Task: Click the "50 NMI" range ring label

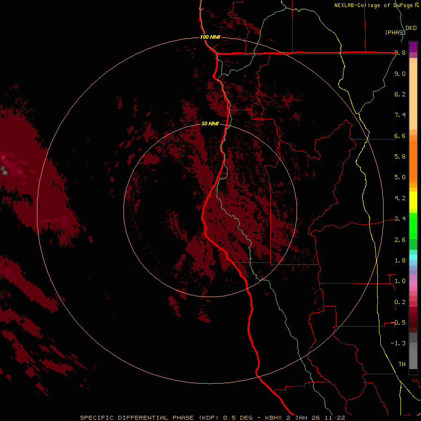Action: click(210, 123)
